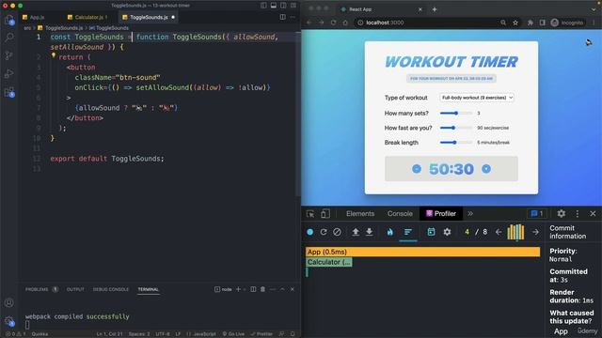Open the LF end-of-line selector
The image size is (602, 338).
[x=178, y=334]
